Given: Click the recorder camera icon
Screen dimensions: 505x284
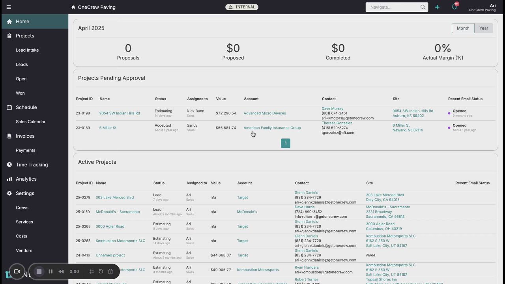Looking at the screenshot, I should click(17, 271).
